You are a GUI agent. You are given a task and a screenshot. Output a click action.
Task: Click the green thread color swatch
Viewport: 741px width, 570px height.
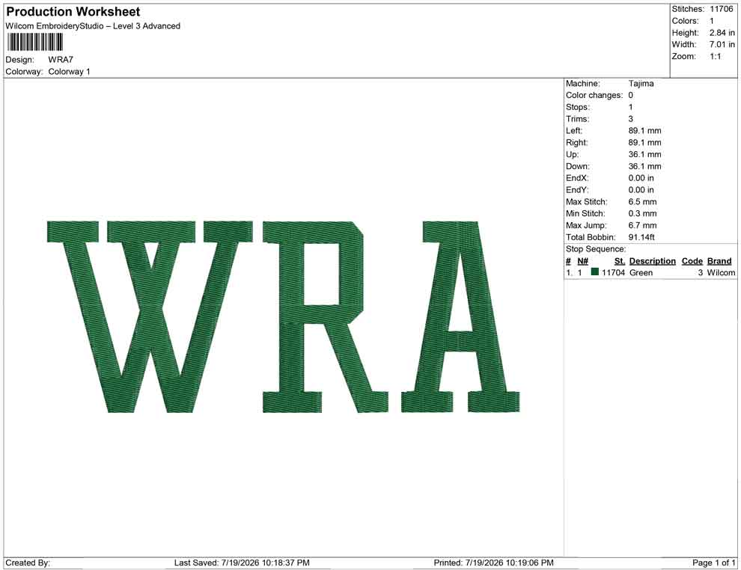(x=594, y=272)
